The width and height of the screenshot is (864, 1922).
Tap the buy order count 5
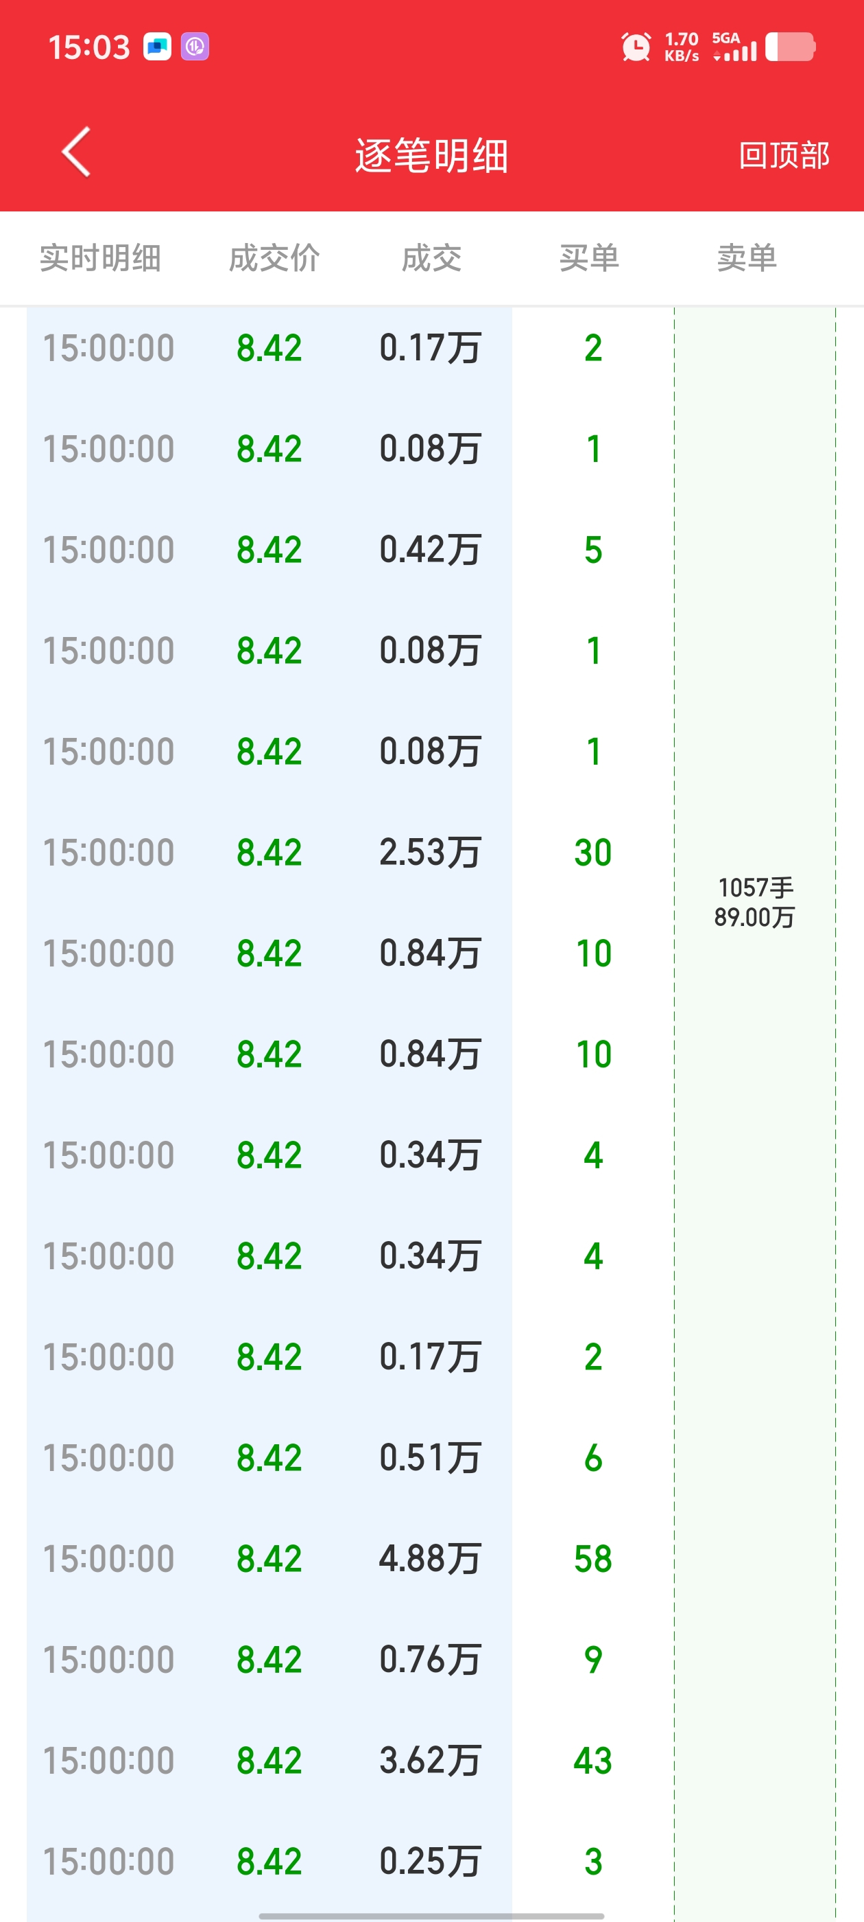[592, 550]
